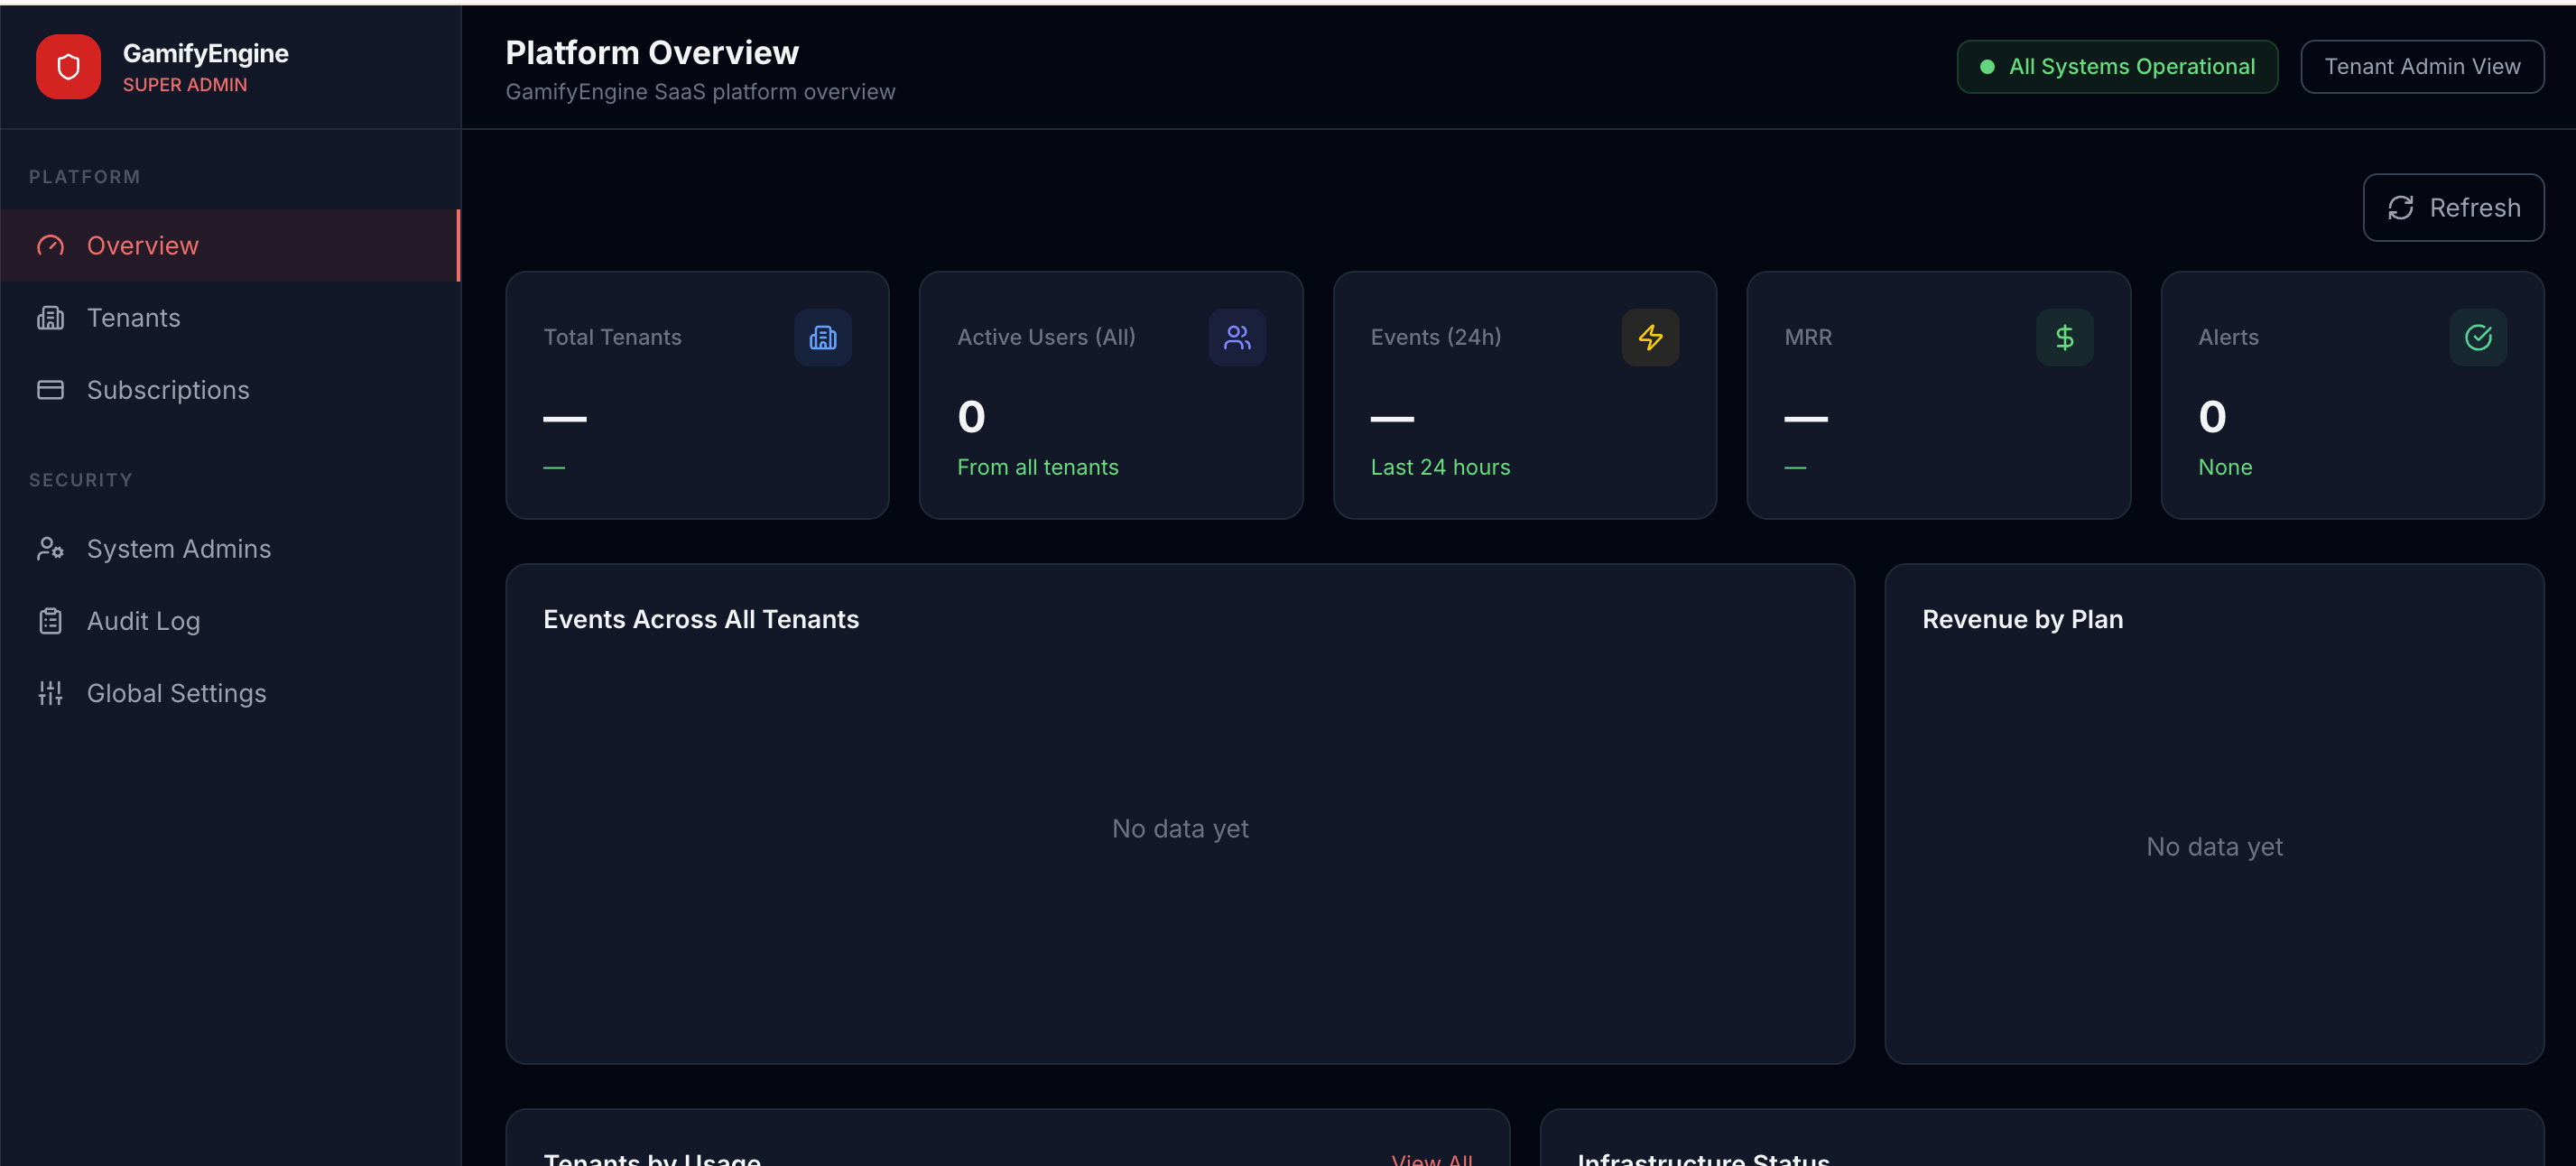The image size is (2576, 1166).
Task: Click the checkmark icon on Alerts card
Action: (2478, 337)
